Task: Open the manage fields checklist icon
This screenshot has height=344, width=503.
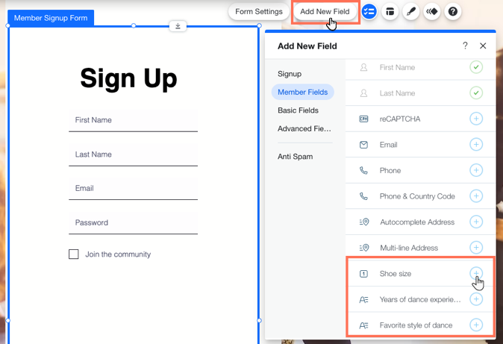Action: tap(369, 11)
